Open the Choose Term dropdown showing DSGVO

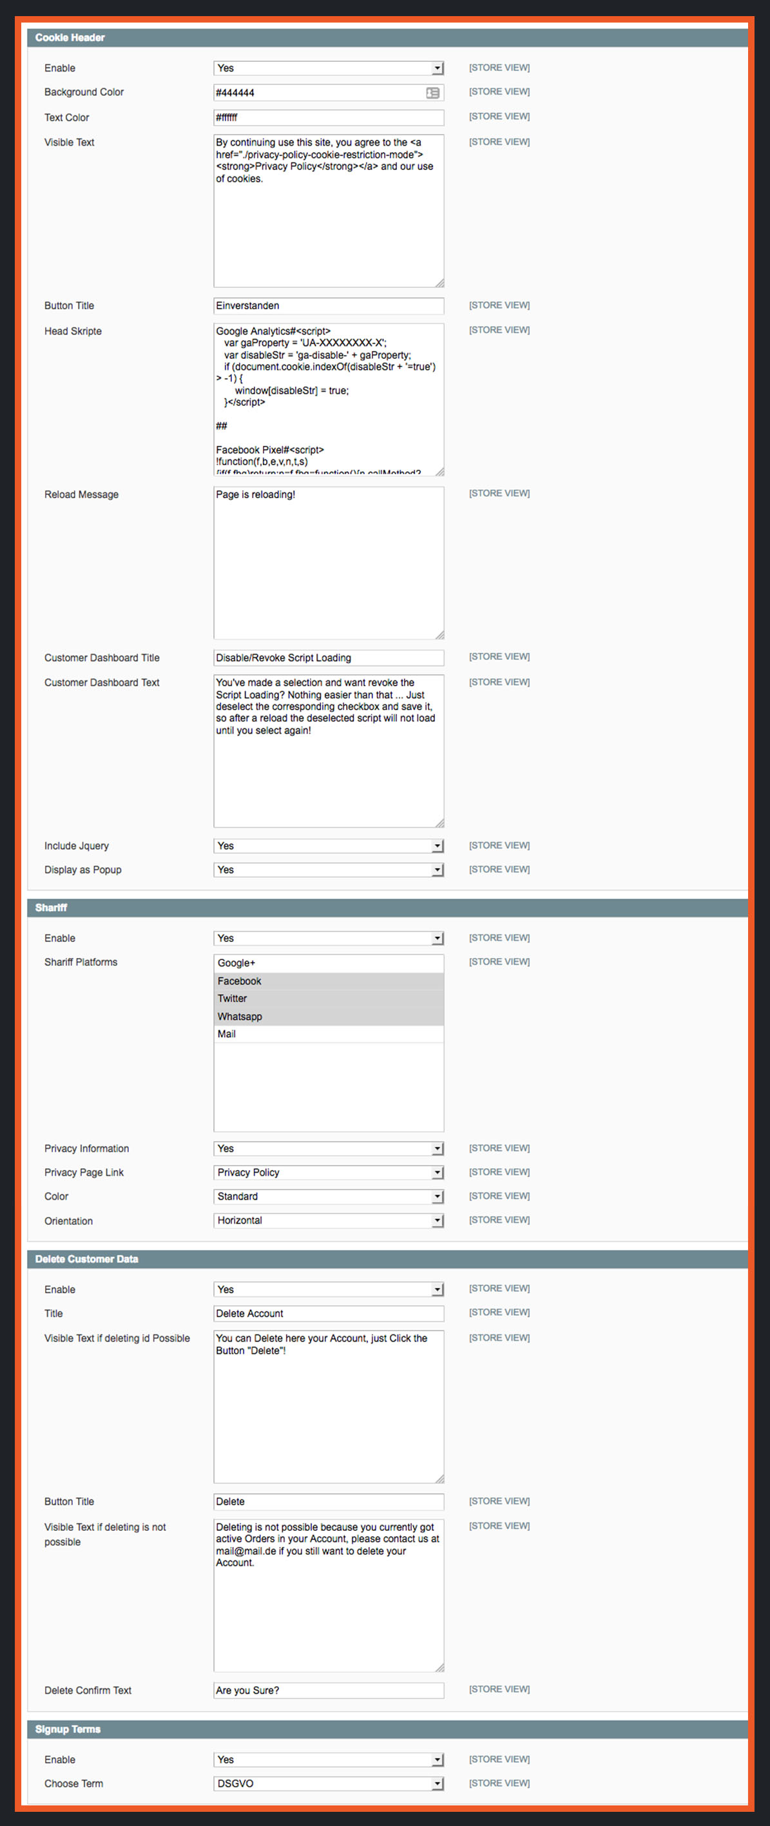[x=328, y=1783]
